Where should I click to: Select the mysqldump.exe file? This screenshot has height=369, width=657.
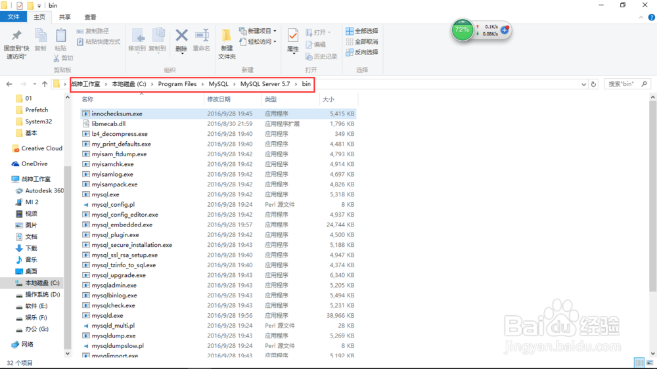218,336
